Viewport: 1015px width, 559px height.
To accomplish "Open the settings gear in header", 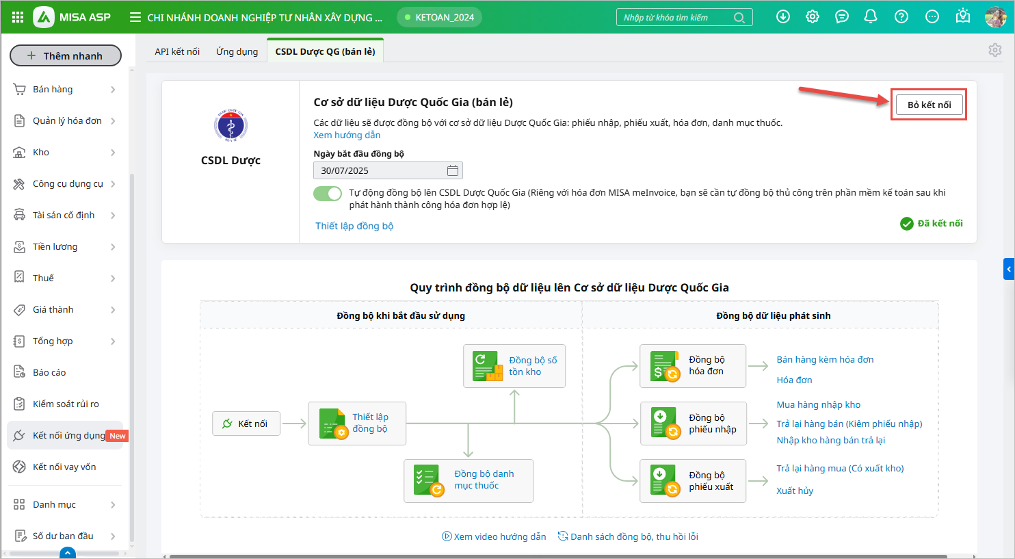I will [813, 17].
